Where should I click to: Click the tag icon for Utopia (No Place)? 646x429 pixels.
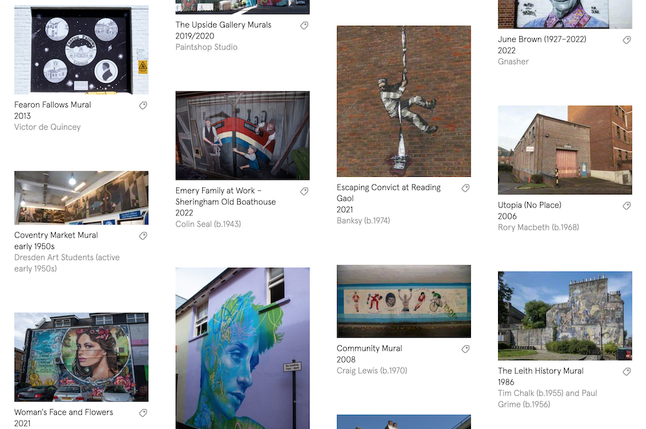(627, 206)
